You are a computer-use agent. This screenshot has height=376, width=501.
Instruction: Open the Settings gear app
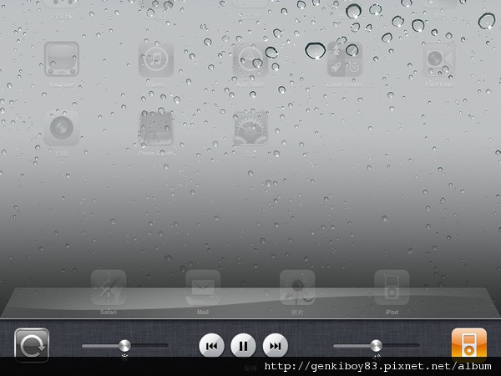point(250,129)
